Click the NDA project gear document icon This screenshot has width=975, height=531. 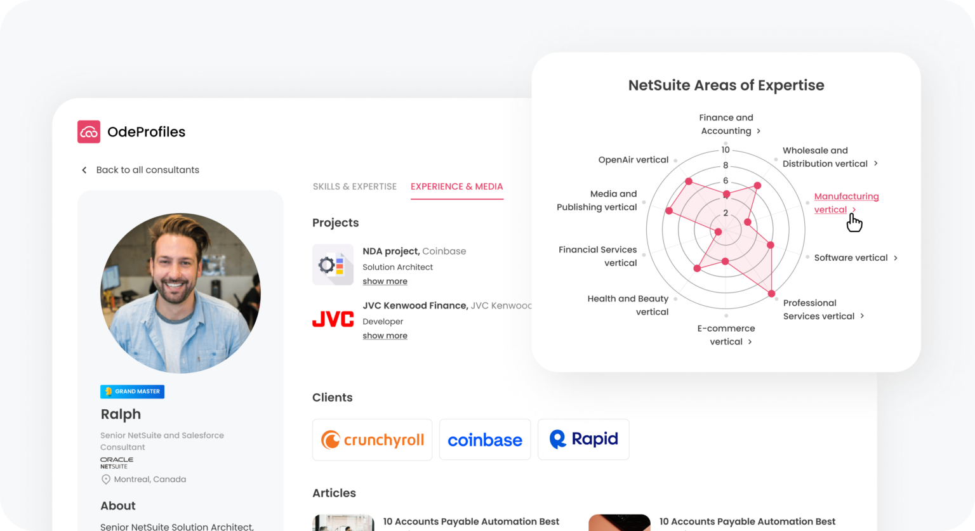point(333,265)
